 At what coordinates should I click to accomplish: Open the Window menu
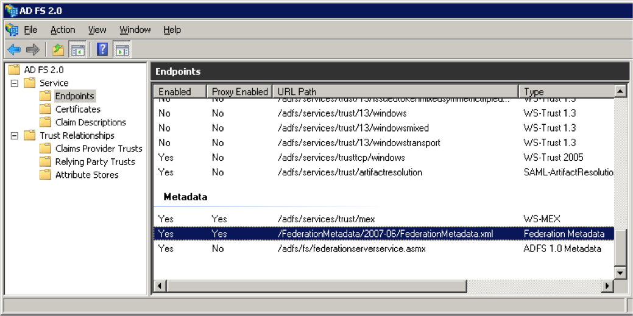click(x=135, y=29)
